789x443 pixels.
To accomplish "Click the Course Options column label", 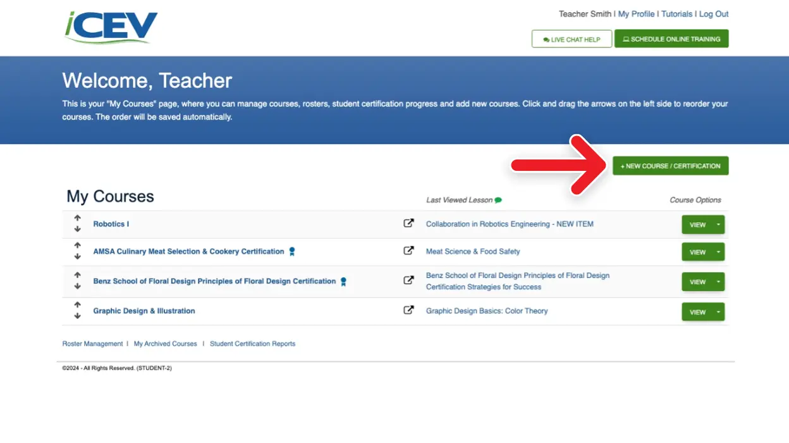I will click(695, 200).
